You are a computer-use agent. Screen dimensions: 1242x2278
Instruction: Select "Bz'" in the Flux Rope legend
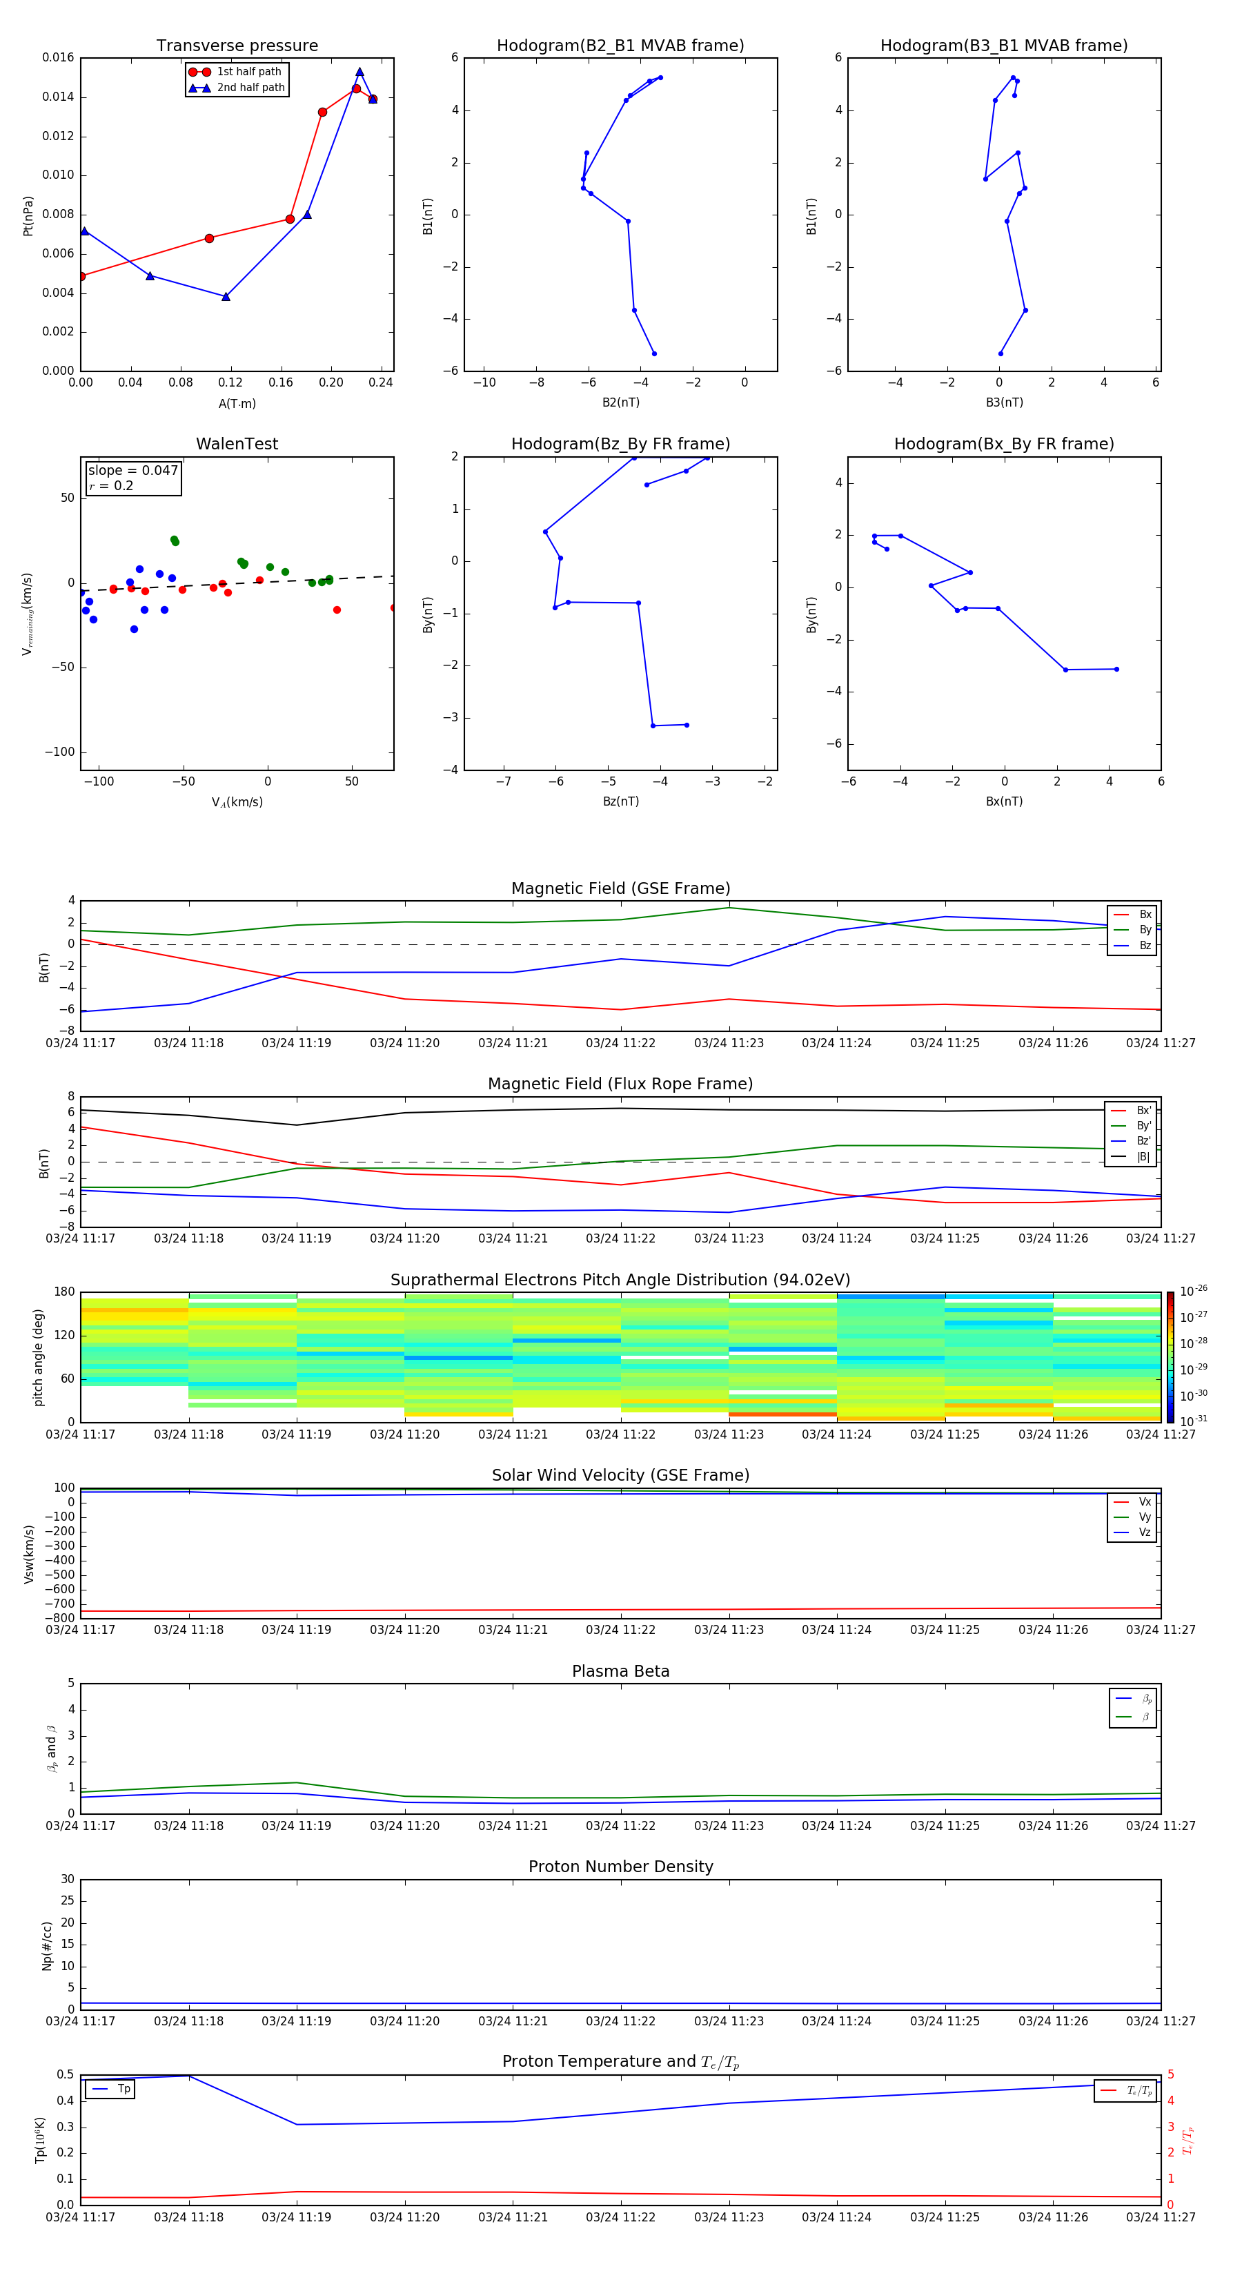(x=1132, y=1141)
